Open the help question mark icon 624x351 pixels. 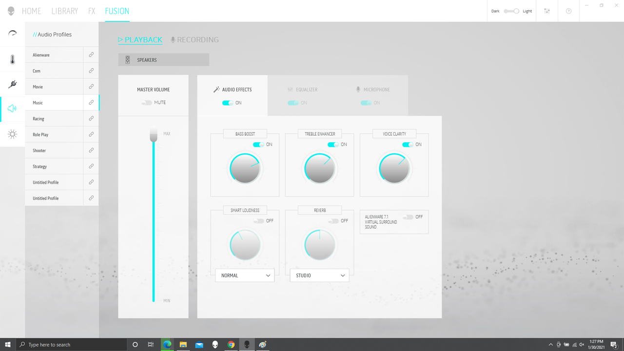568,11
